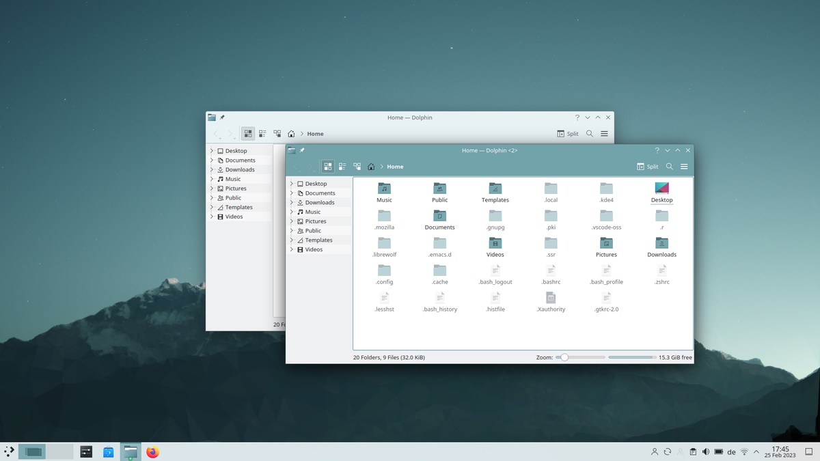The image size is (820, 461).
Task: Click the help question mark in Dolphin <2> titlebar
Action: [x=657, y=150]
